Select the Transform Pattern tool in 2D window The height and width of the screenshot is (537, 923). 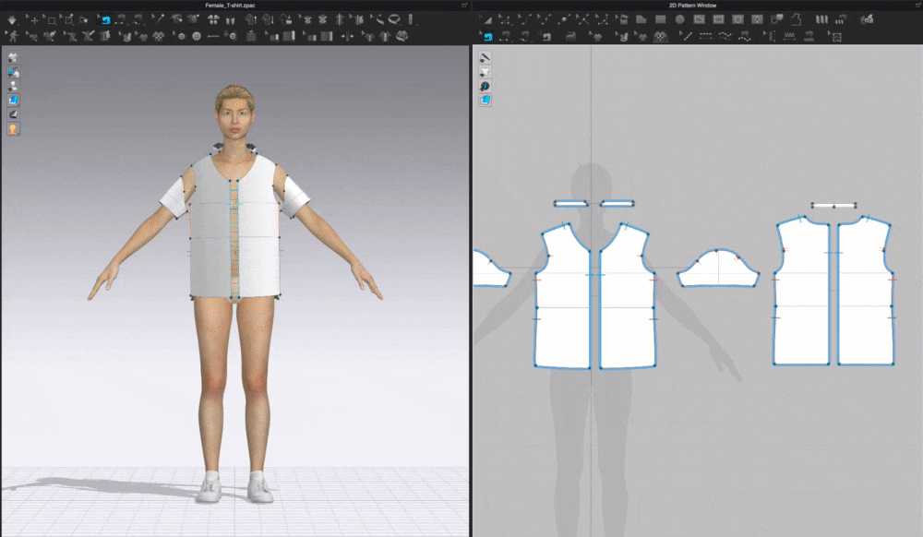point(486,18)
